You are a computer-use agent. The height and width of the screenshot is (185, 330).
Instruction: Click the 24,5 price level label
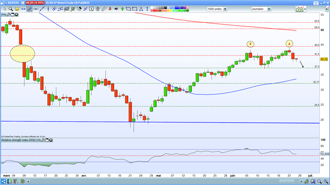pyautogui.click(x=317, y=105)
